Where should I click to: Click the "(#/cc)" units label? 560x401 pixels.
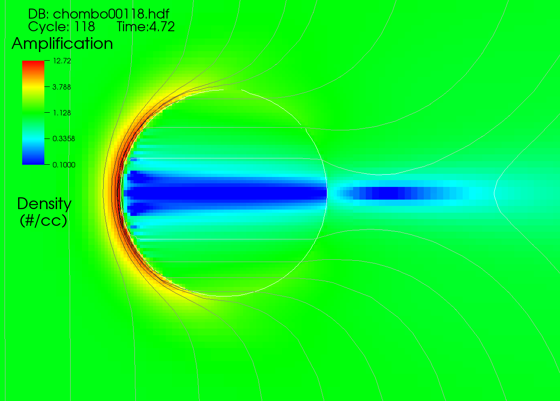[x=44, y=220]
